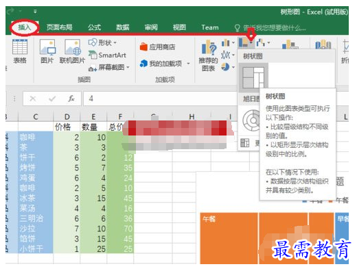The width and height of the screenshot is (357, 271).
Task: Click the 屏幕截图 screenshot icon
Action: point(93,68)
